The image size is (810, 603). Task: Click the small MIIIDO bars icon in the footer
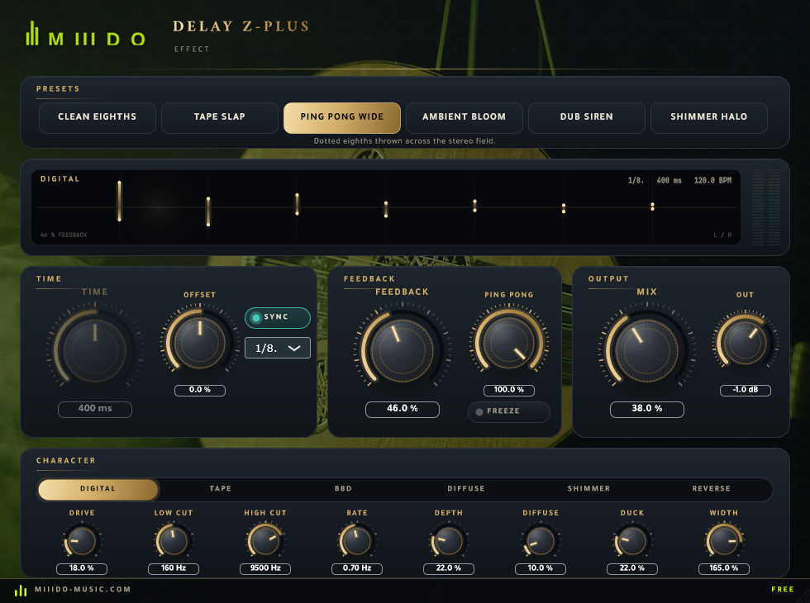click(21, 590)
